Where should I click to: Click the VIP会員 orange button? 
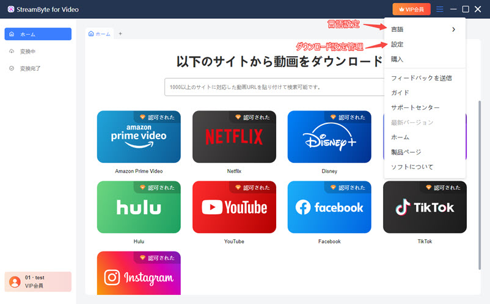[x=412, y=9]
